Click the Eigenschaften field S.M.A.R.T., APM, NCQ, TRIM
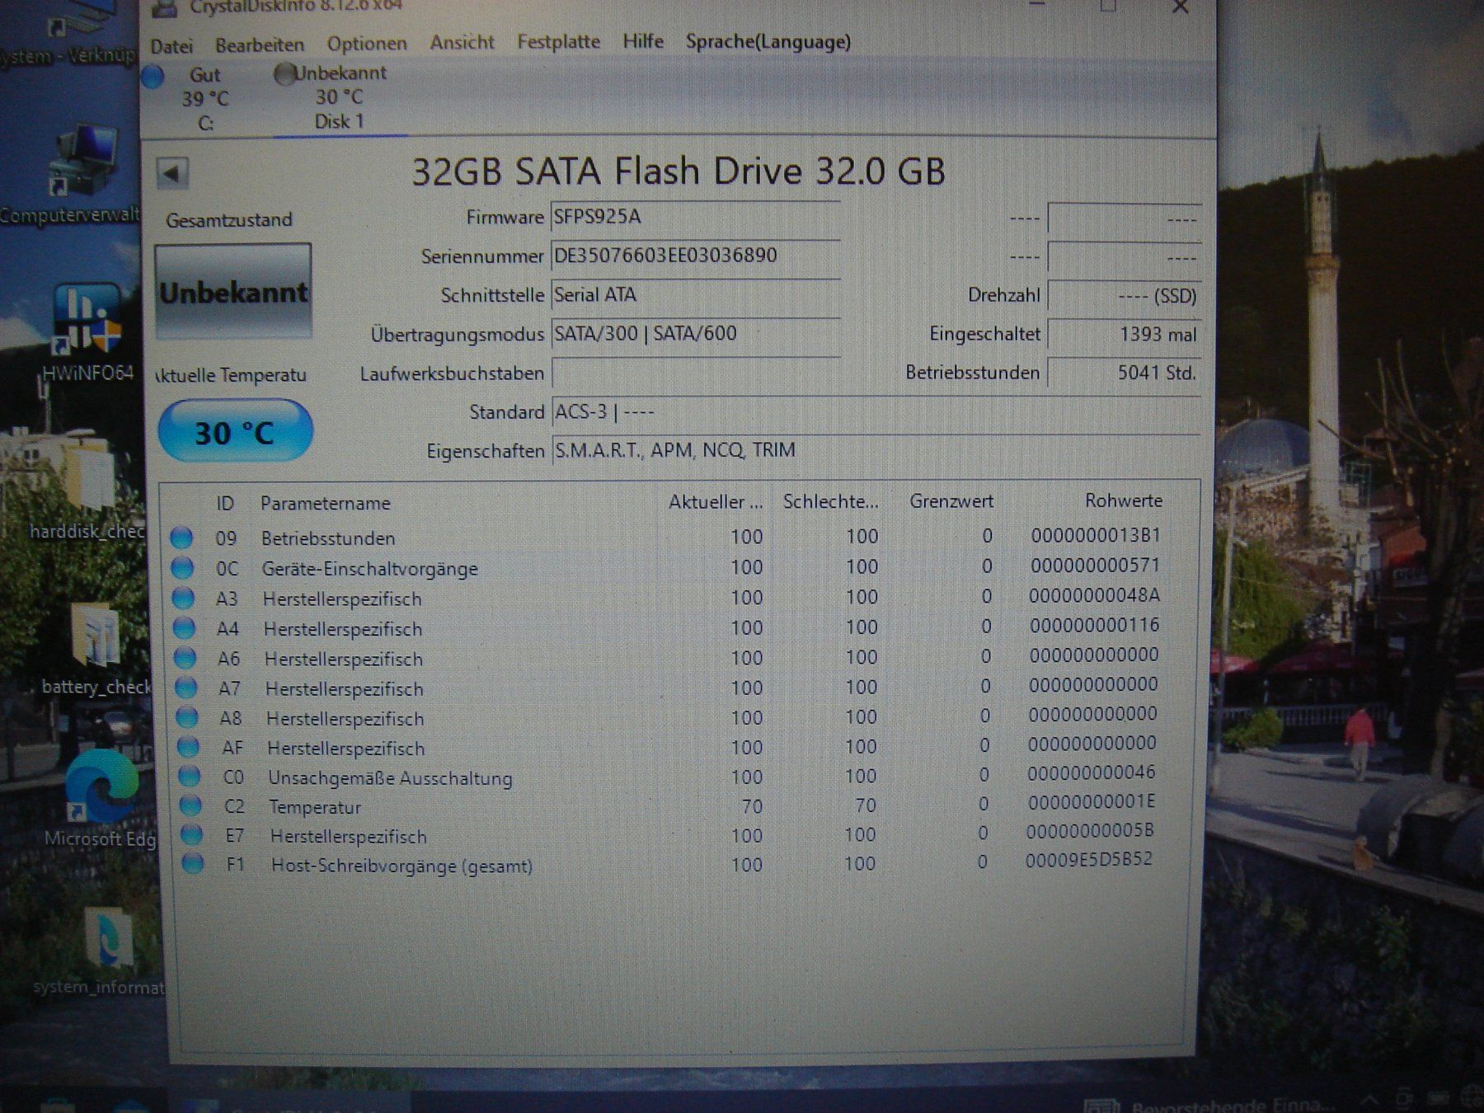The width and height of the screenshot is (1484, 1113). point(876,450)
